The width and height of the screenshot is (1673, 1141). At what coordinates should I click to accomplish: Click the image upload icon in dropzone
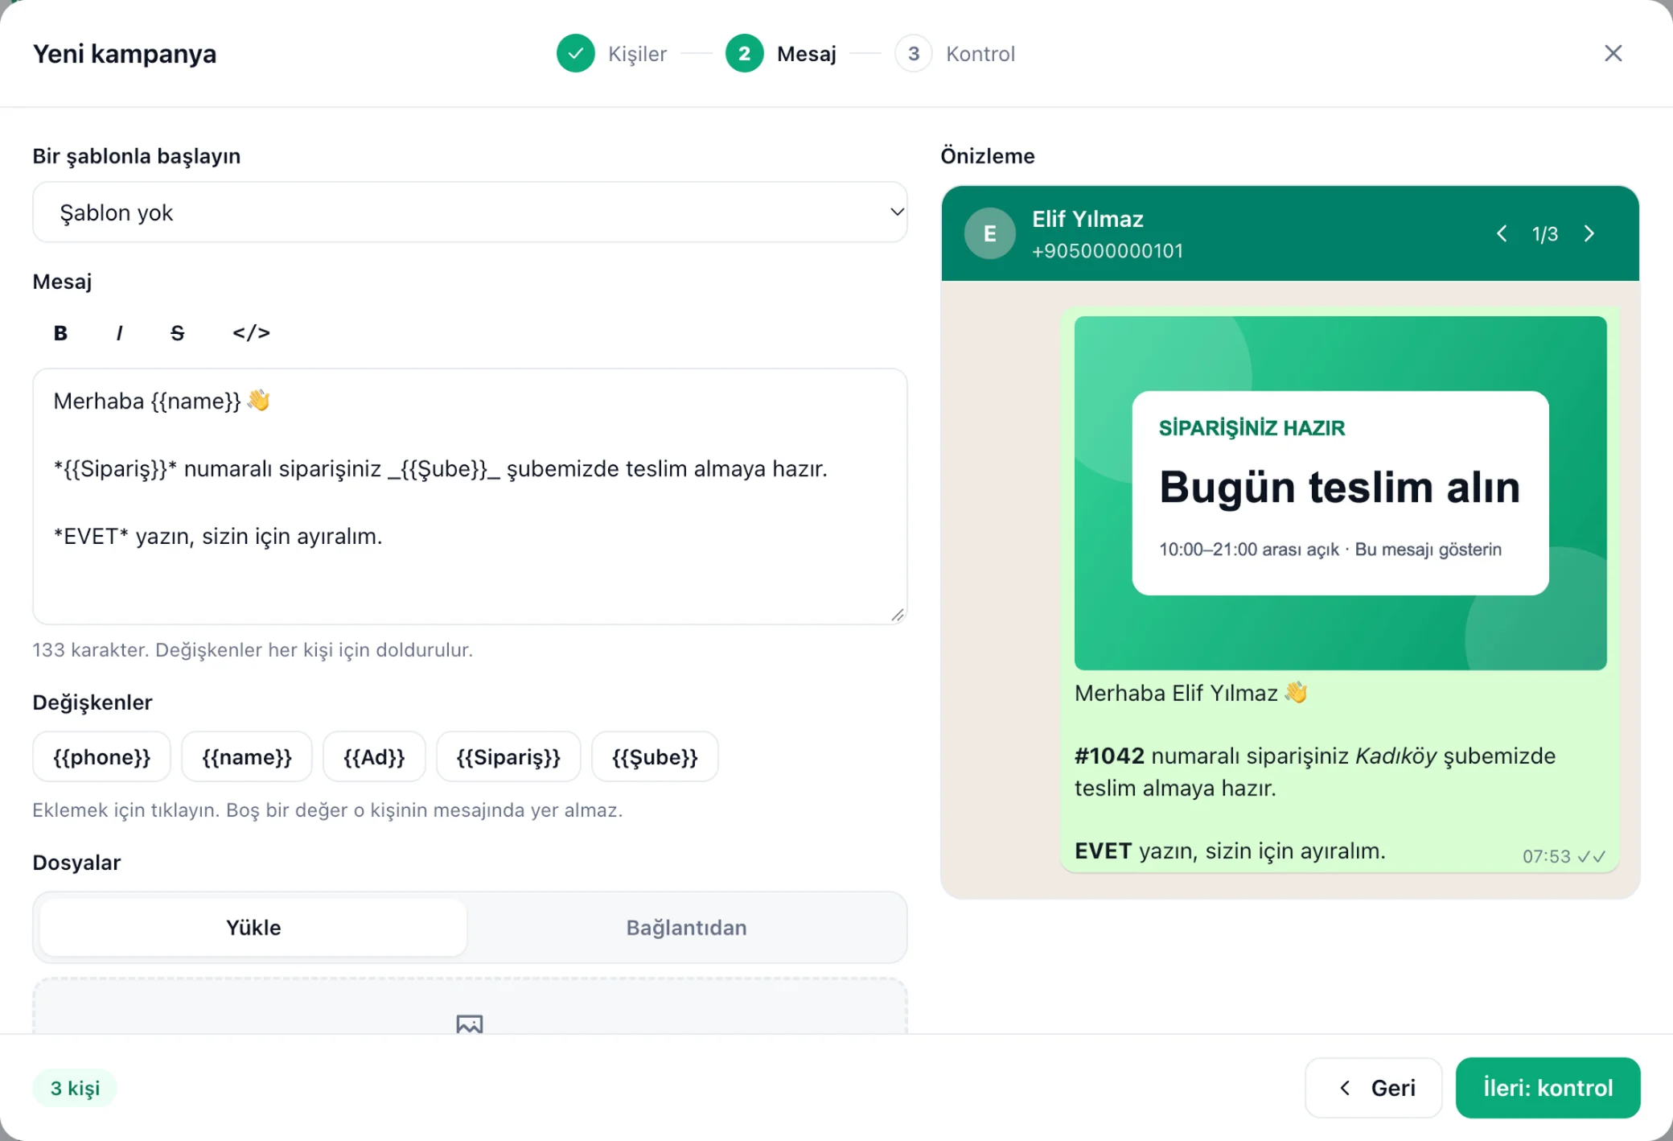(x=470, y=1024)
